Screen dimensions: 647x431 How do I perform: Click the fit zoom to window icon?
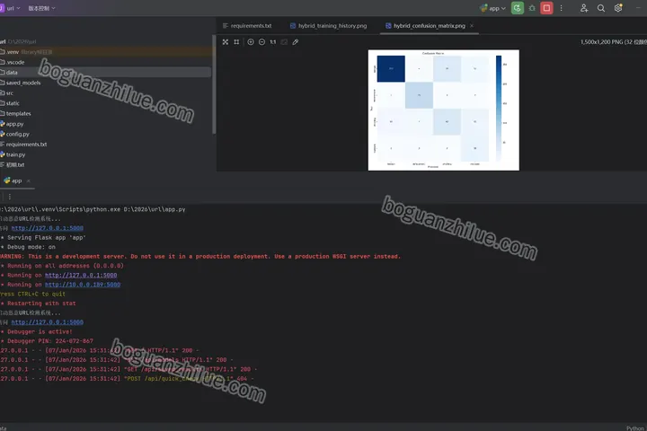click(284, 42)
